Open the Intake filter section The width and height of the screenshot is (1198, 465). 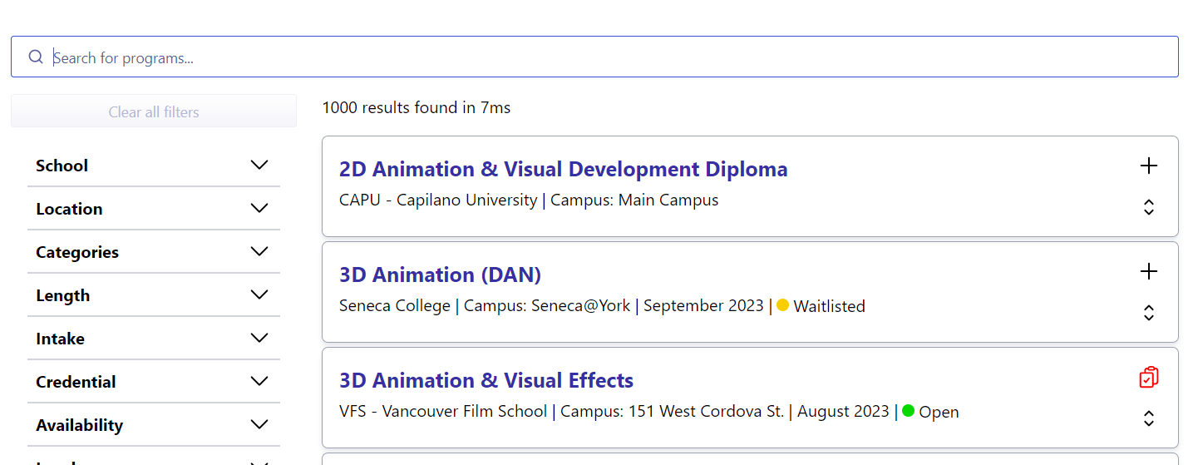point(154,339)
